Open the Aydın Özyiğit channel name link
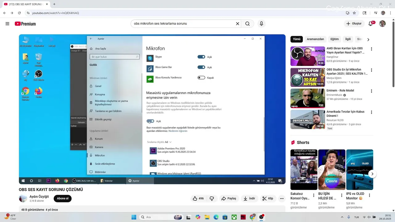The image size is (395, 222). coord(39,197)
